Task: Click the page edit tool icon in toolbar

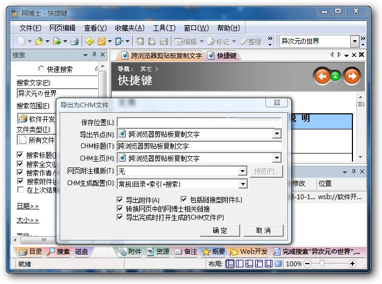Action: coord(119,41)
